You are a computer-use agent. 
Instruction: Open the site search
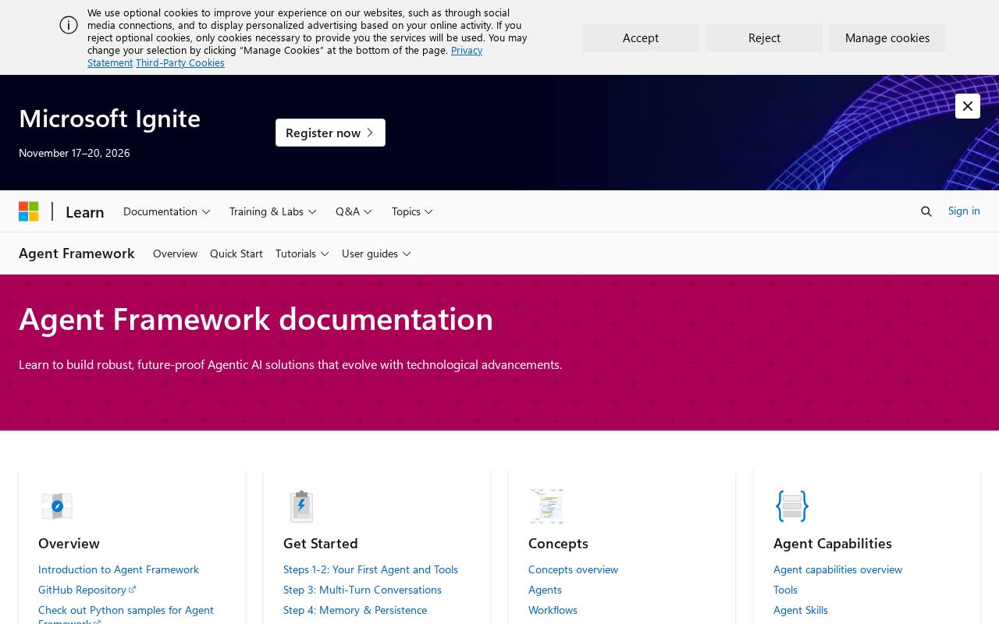926,211
